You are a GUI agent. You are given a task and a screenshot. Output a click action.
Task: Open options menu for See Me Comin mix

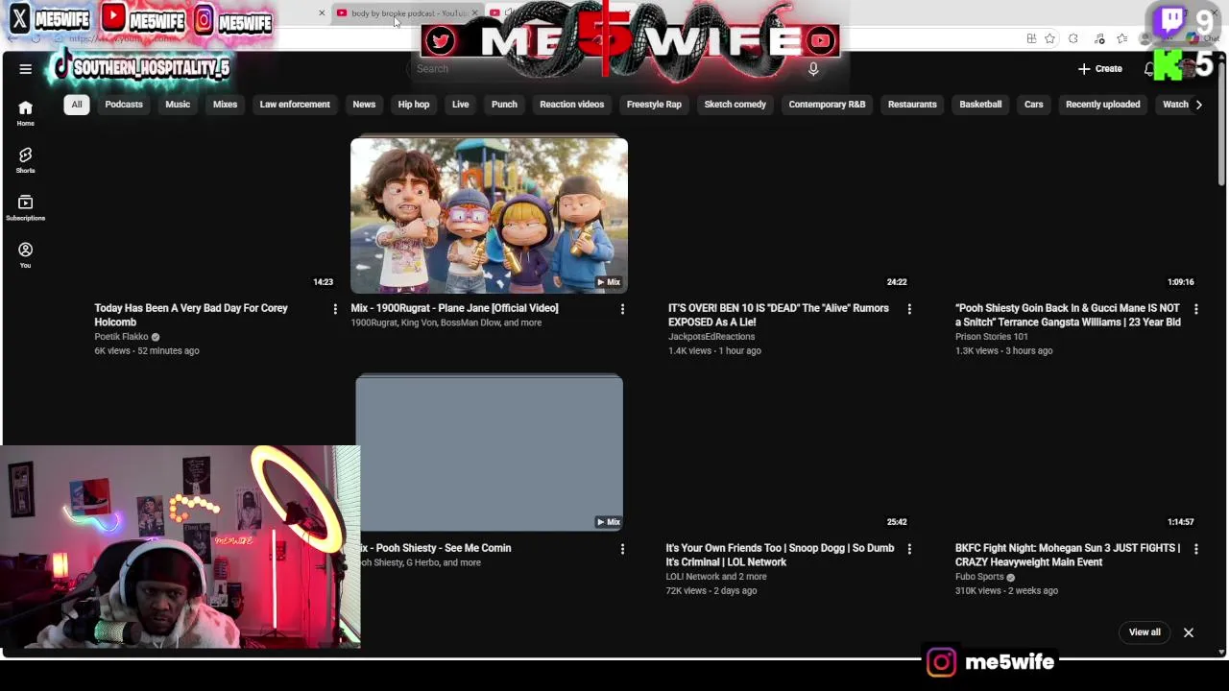622,549
